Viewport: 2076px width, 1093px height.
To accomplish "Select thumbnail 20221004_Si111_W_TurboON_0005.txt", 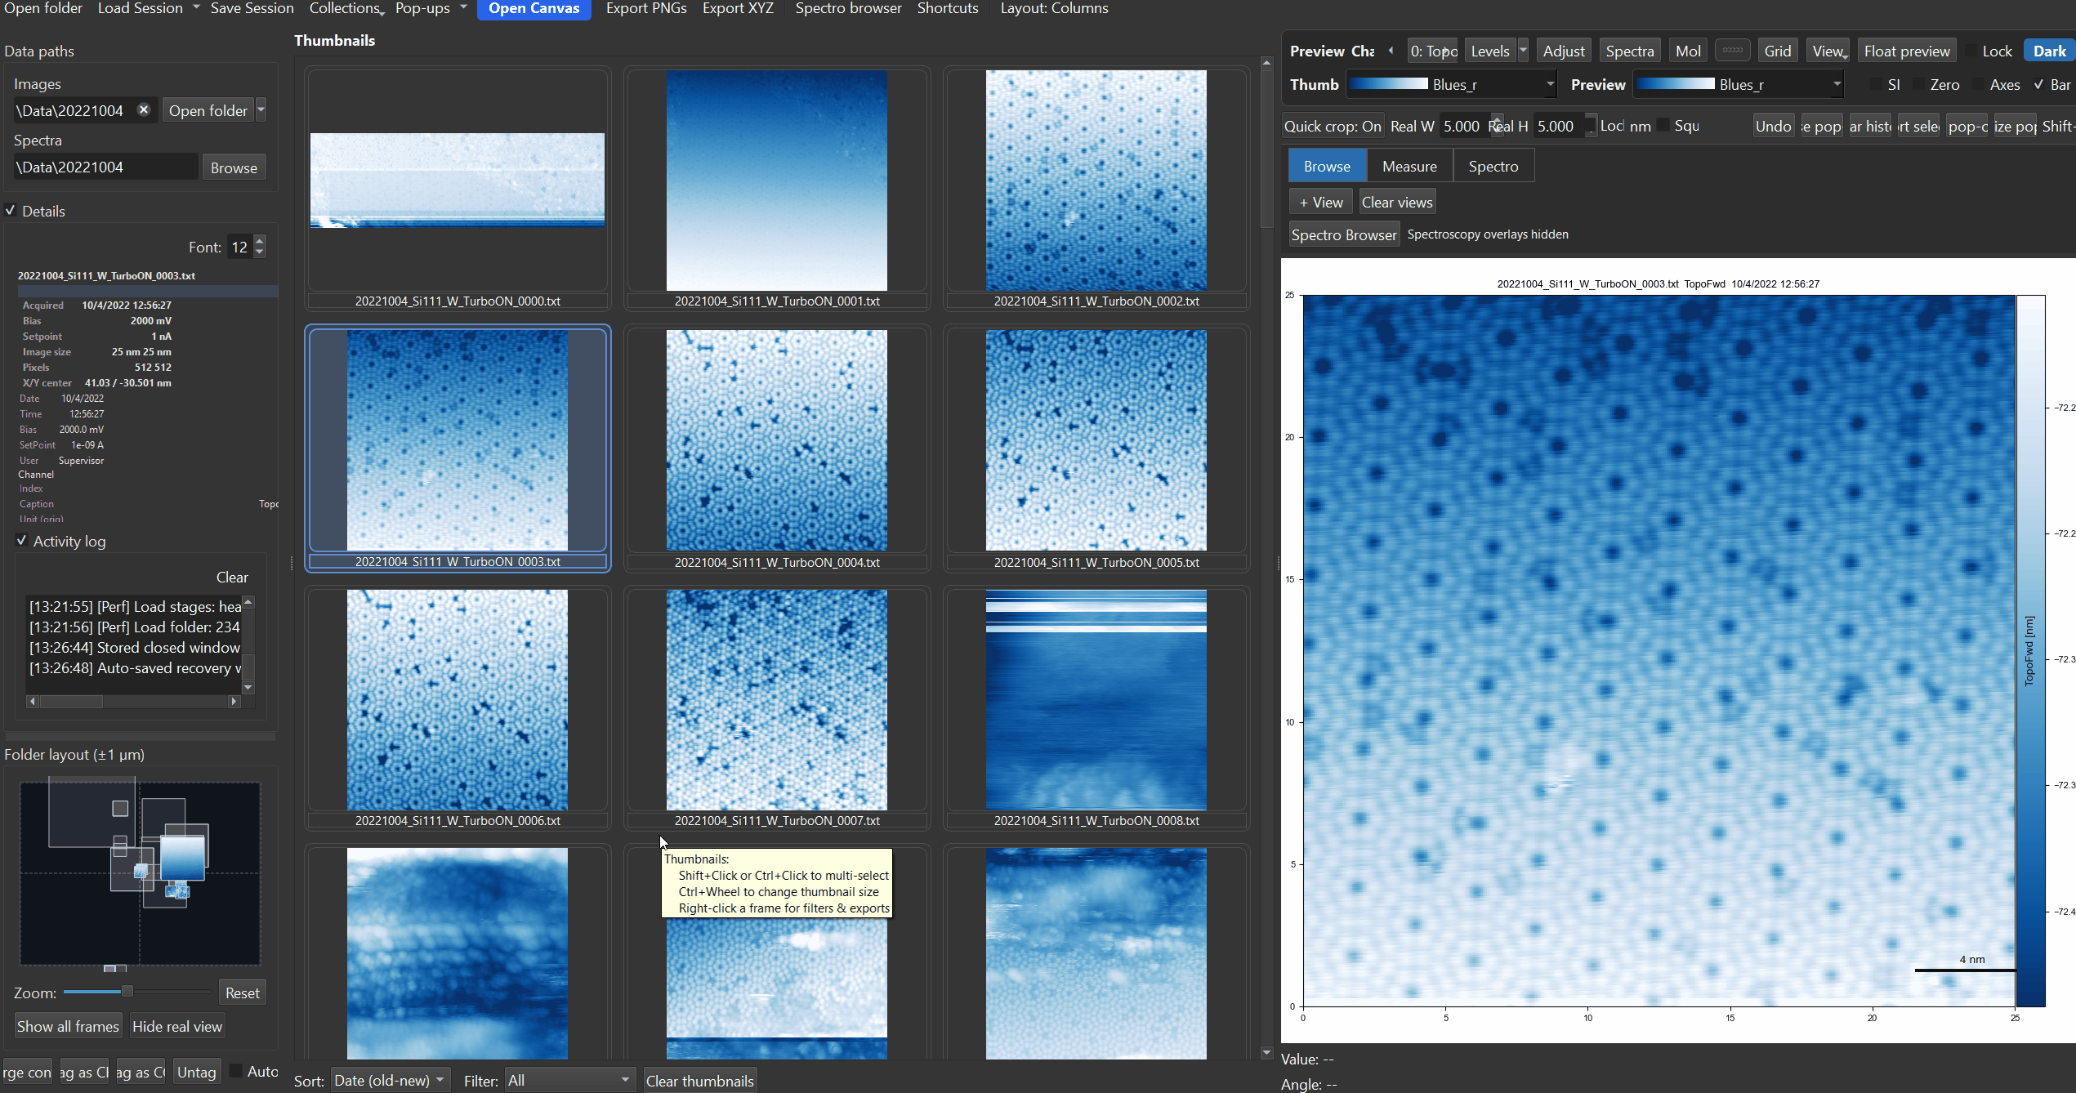I will (x=1096, y=439).
